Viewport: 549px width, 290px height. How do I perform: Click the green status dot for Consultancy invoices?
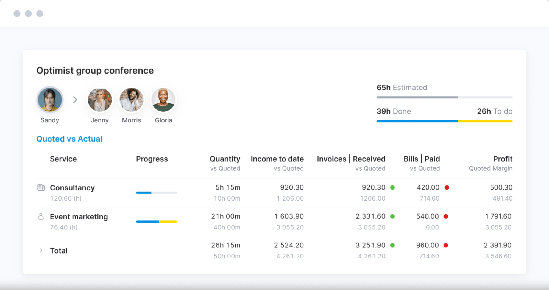[392, 188]
